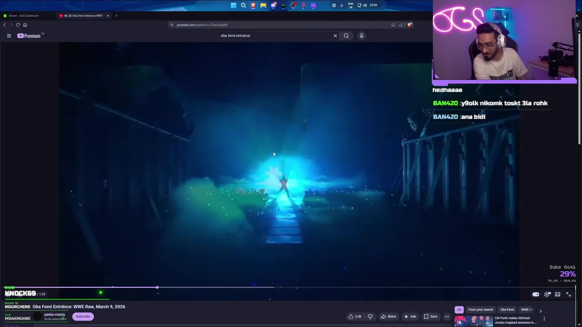
Task: Open the purple grid app in the taskbar
Action: click(x=313, y=5)
